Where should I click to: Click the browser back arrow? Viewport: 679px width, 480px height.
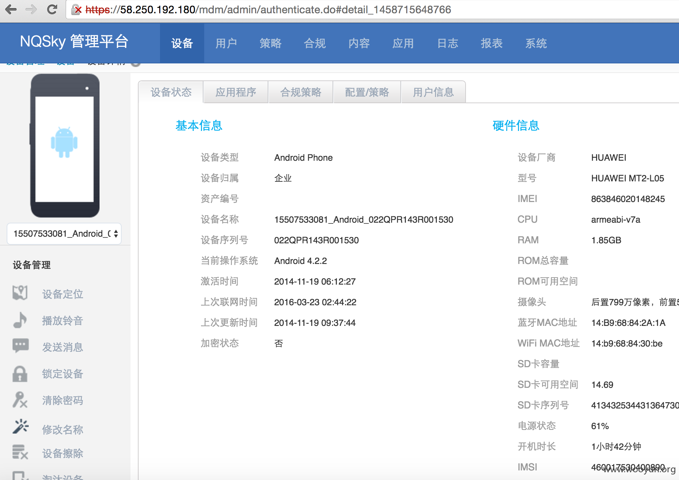click(x=11, y=9)
